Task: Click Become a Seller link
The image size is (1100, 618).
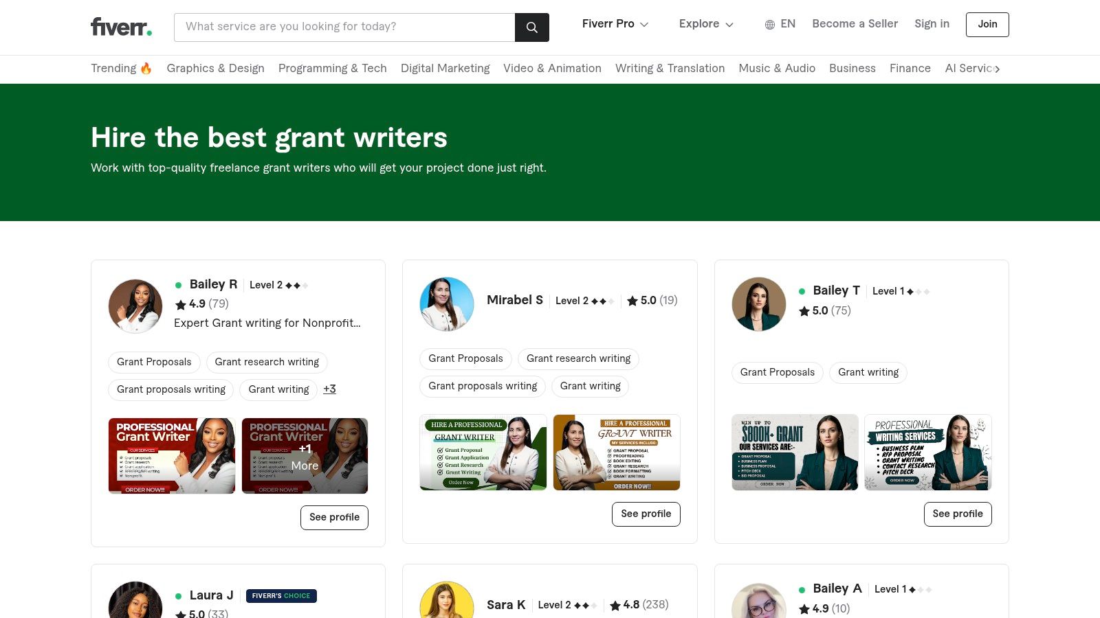Action: 855,23
